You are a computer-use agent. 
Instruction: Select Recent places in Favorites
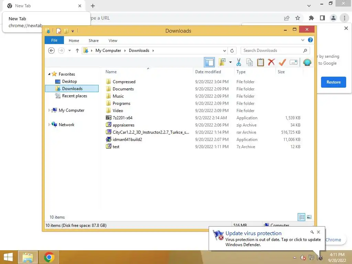74,96
